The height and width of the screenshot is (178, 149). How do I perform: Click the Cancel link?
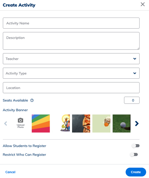pyautogui.click(x=10, y=172)
